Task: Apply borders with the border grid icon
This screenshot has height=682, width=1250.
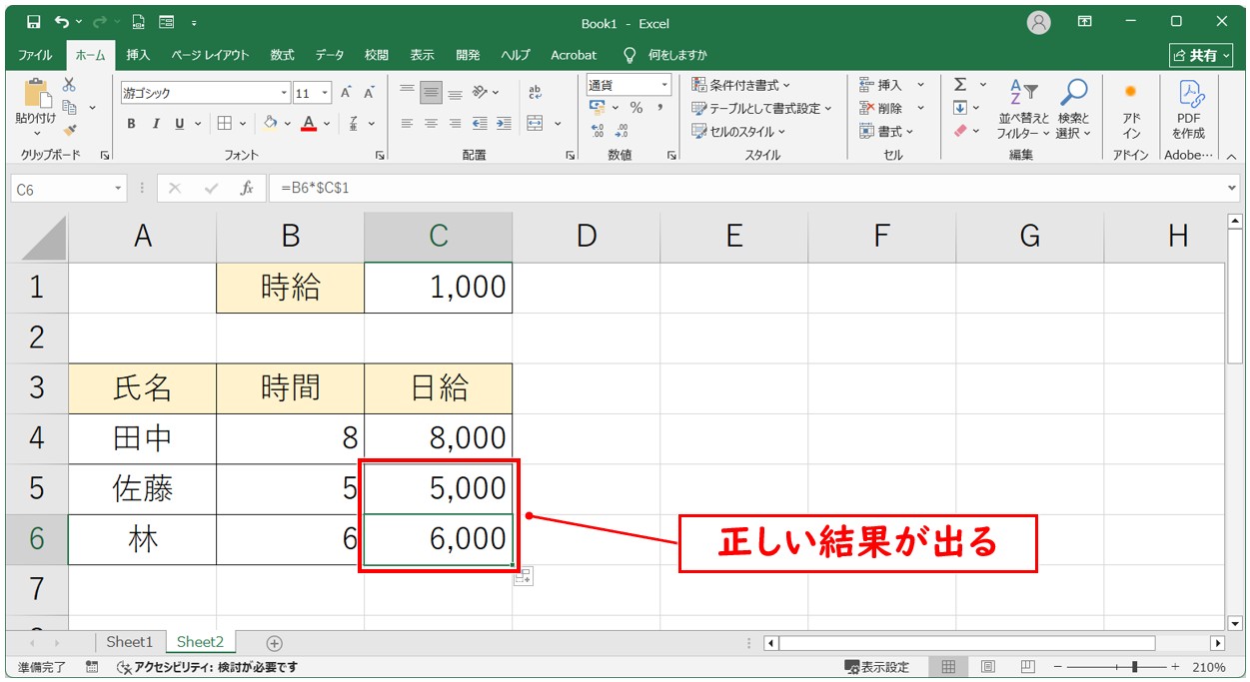Action: 224,124
